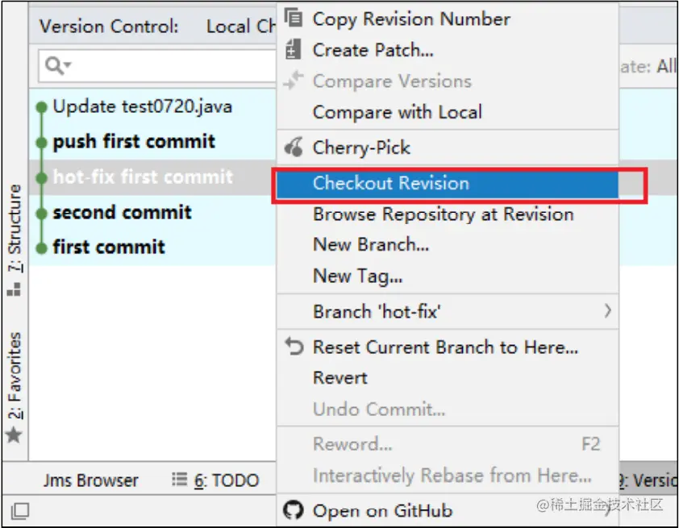This screenshot has width=679, height=528.
Task: Click the Favorites star icon in sidebar
Action: point(14,435)
